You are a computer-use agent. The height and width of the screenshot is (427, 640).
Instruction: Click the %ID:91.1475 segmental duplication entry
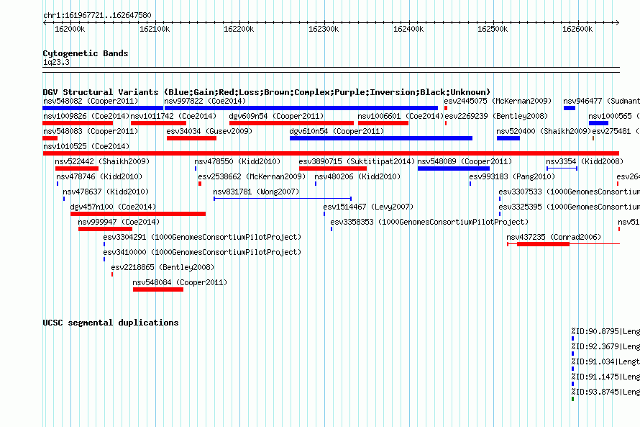pos(605,377)
